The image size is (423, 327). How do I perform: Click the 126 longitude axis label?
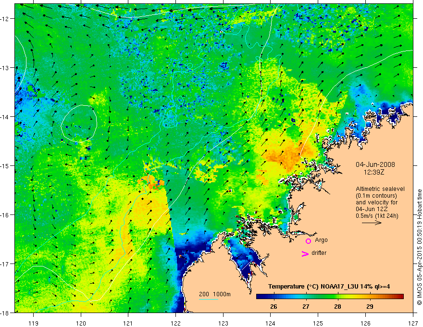click(365, 323)
